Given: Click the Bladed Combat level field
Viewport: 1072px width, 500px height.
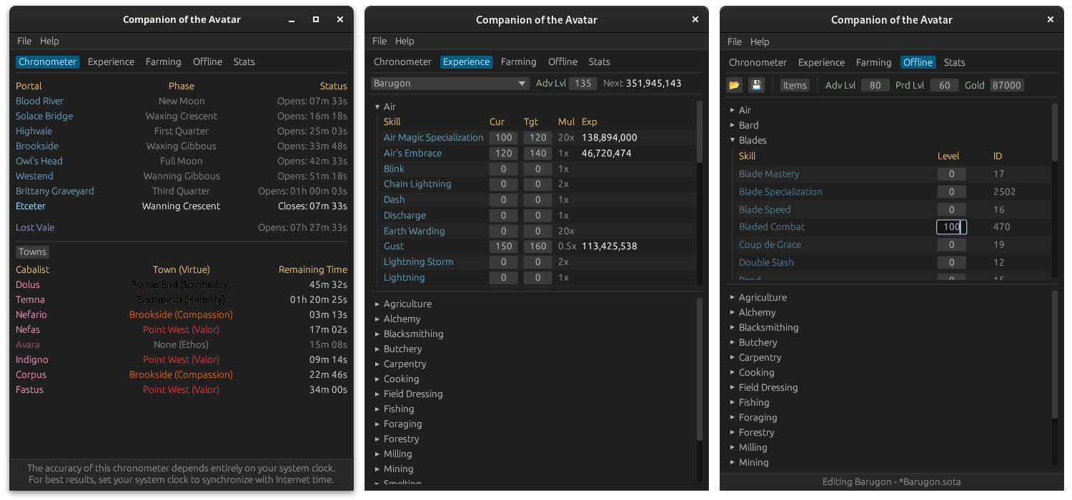Looking at the screenshot, I should pyautogui.click(x=951, y=227).
